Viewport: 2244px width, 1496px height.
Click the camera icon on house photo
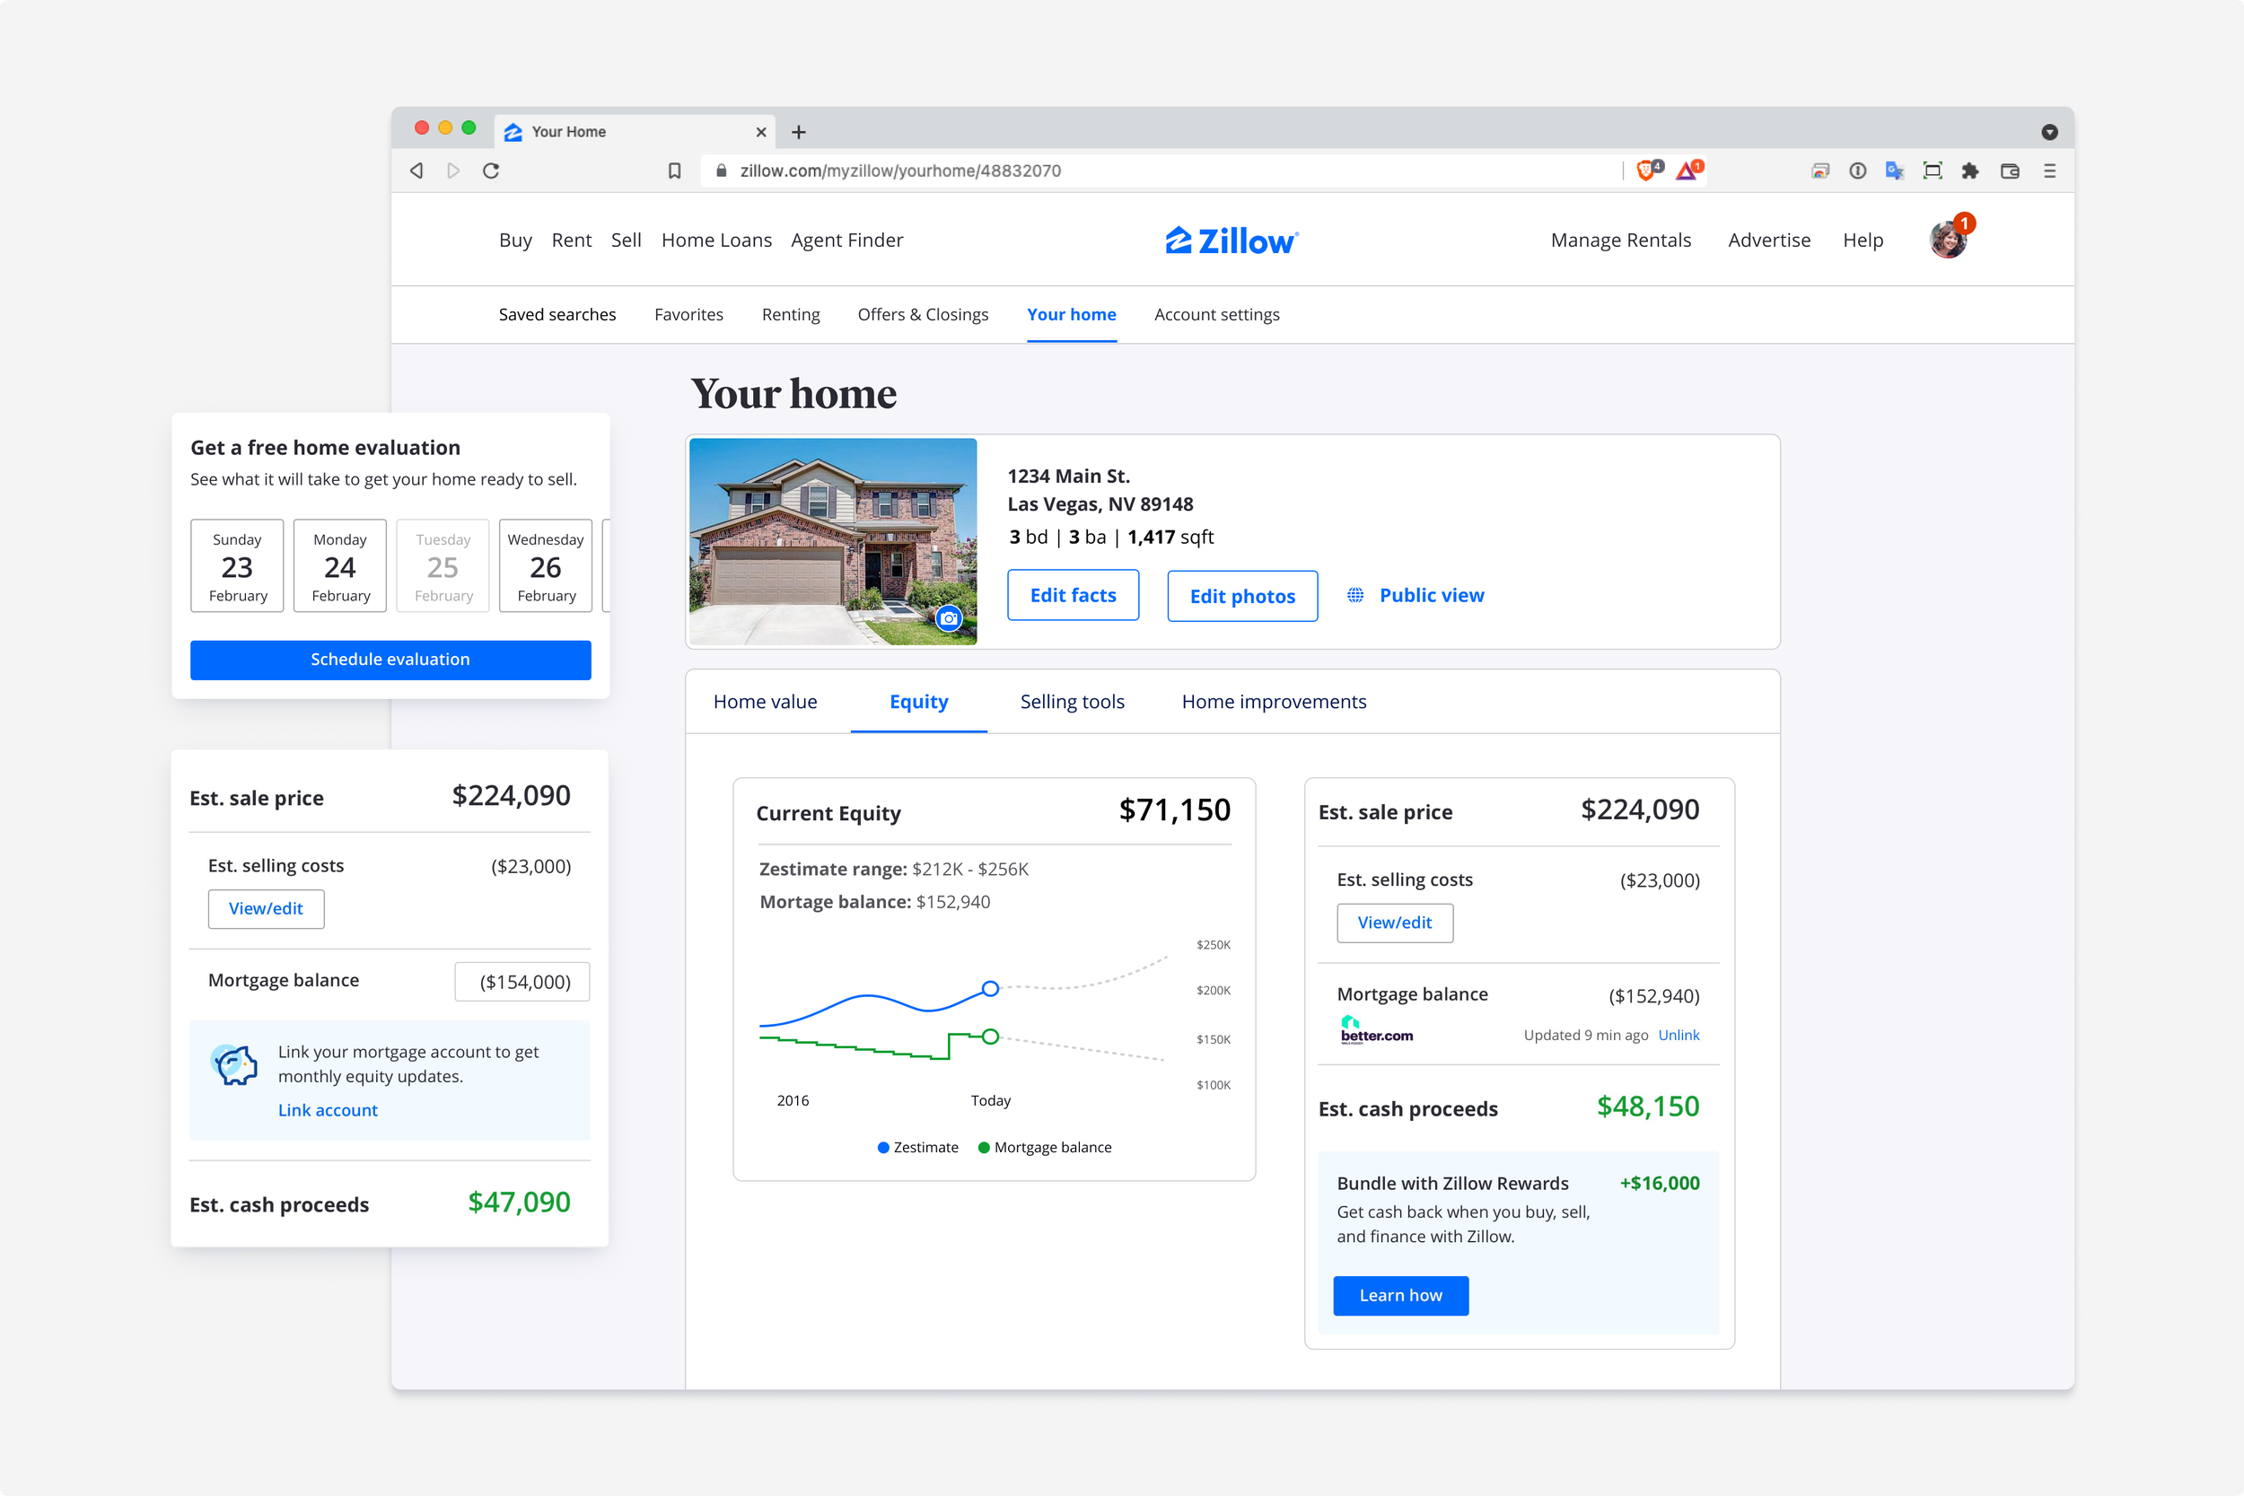pyautogui.click(x=949, y=618)
